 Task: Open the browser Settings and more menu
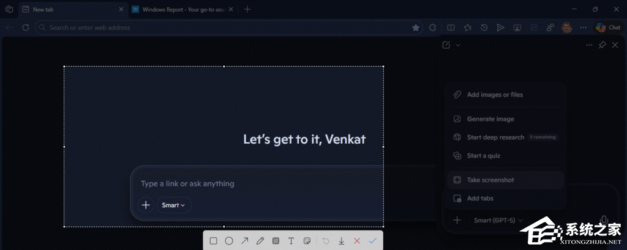click(584, 28)
